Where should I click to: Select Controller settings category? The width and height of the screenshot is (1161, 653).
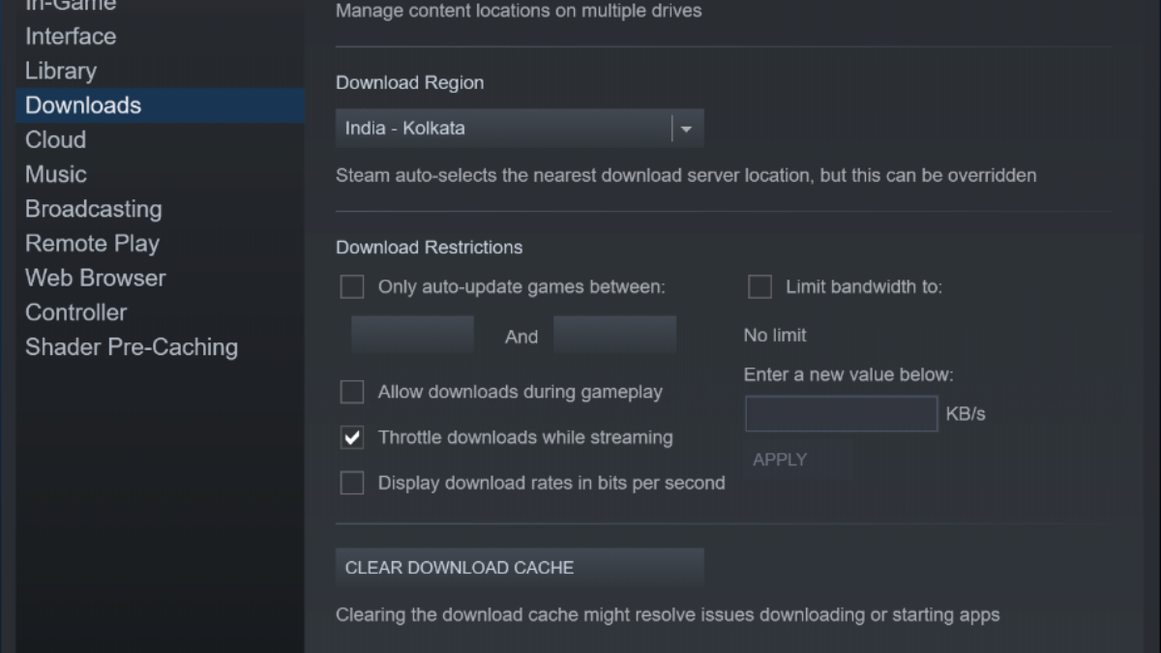75,312
